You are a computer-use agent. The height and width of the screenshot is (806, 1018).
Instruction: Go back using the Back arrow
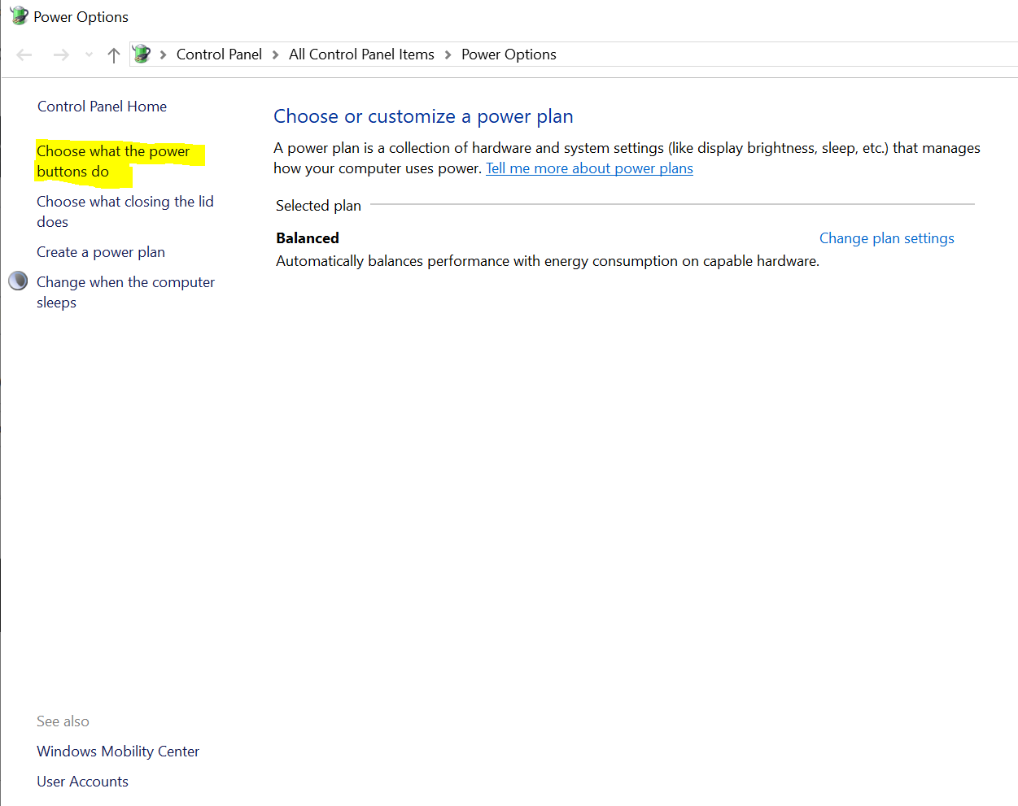coord(24,54)
